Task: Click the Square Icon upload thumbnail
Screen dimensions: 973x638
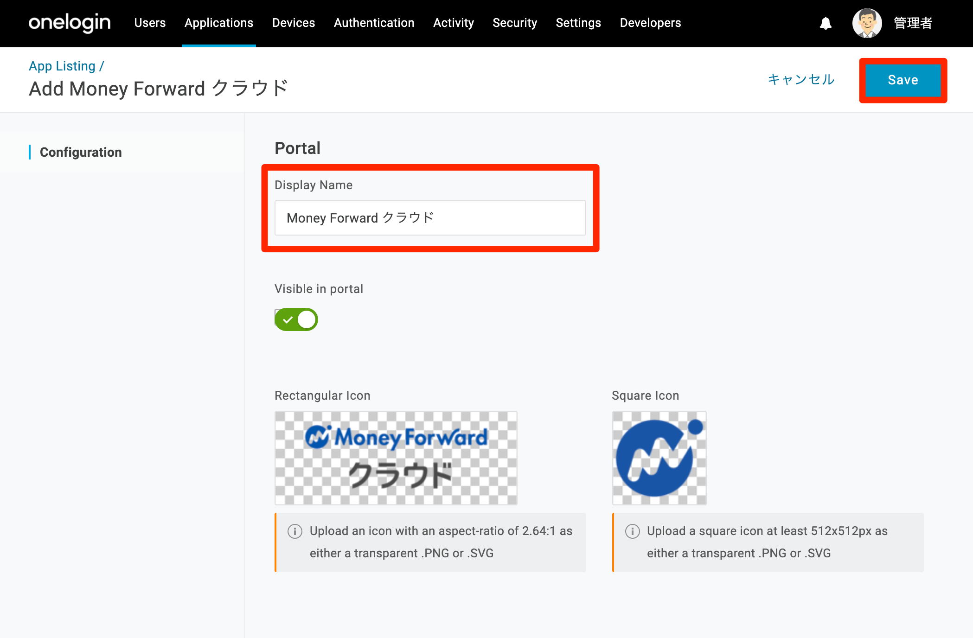Action: 659,458
